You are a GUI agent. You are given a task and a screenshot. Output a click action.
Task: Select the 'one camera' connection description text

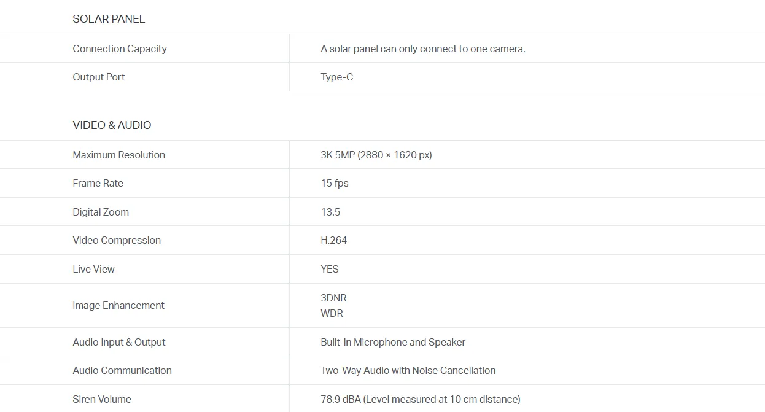pyautogui.click(x=422, y=49)
